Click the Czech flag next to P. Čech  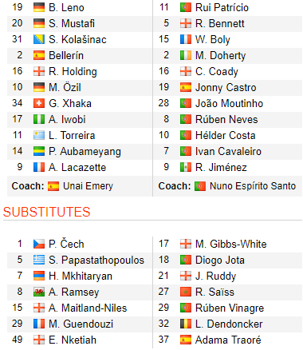39,244
